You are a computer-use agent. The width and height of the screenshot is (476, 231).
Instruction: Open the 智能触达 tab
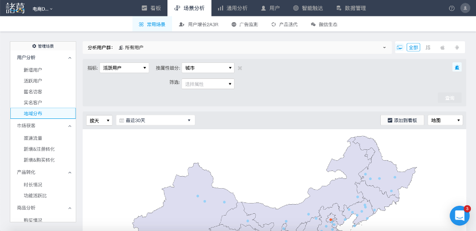pos(308,8)
